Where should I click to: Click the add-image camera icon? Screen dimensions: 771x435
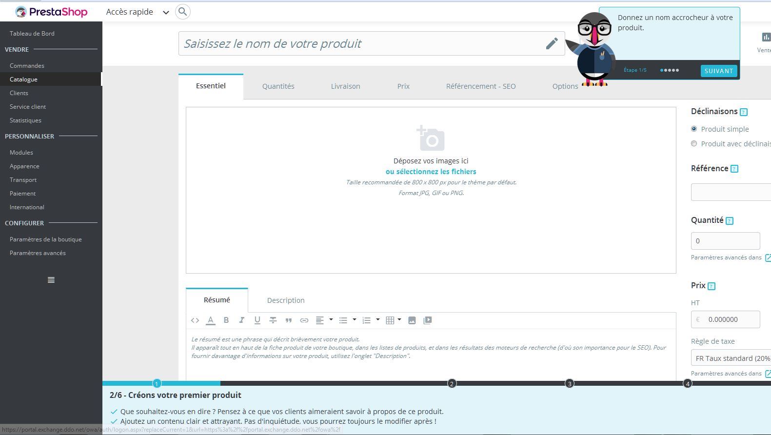(431, 138)
